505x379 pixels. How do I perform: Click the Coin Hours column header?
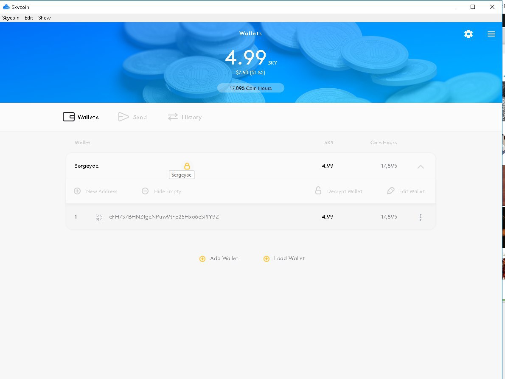(384, 142)
